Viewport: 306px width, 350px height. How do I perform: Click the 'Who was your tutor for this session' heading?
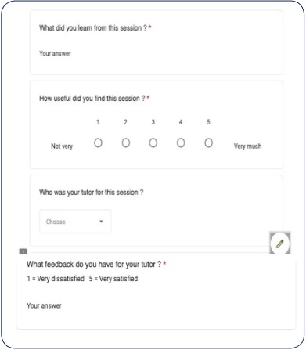pos(92,193)
